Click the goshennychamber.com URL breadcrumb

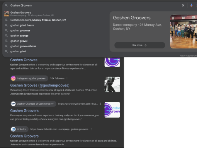78,104
